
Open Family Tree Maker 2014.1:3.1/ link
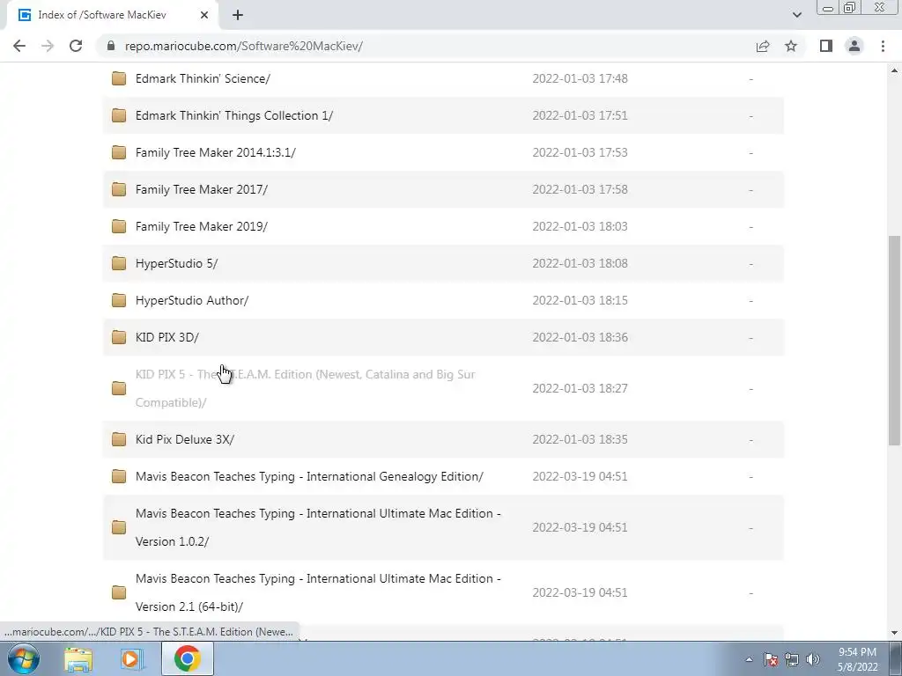point(216,152)
